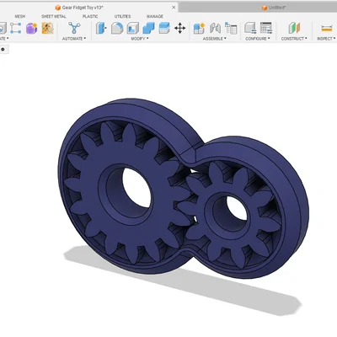This screenshot has width=337, height=337.
Task: Close the Gear Fidget Toy v13 tab
Action: 174,8
